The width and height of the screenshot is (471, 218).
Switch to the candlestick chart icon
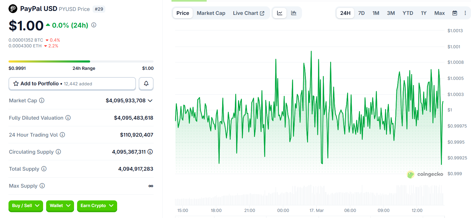[x=293, y=13]
